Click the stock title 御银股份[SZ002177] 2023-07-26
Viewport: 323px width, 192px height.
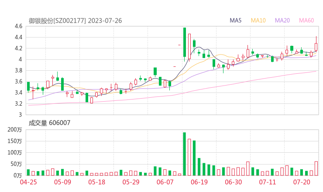[75, 21]
